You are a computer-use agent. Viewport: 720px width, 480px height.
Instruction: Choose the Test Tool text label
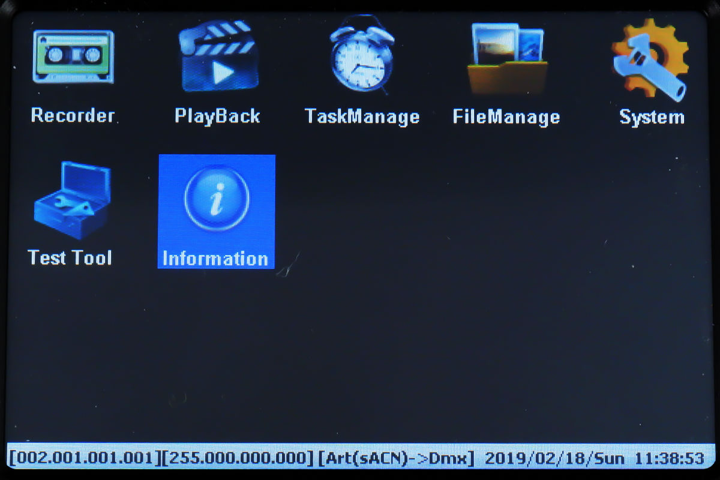(70, 257)
